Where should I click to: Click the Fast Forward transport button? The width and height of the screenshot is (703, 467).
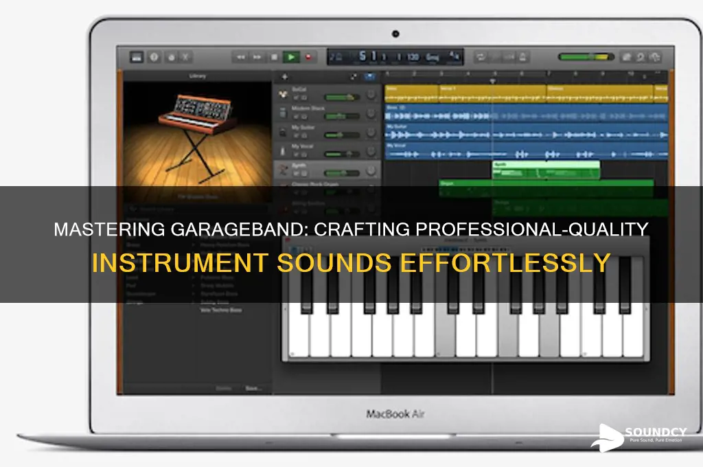point(257,57)
